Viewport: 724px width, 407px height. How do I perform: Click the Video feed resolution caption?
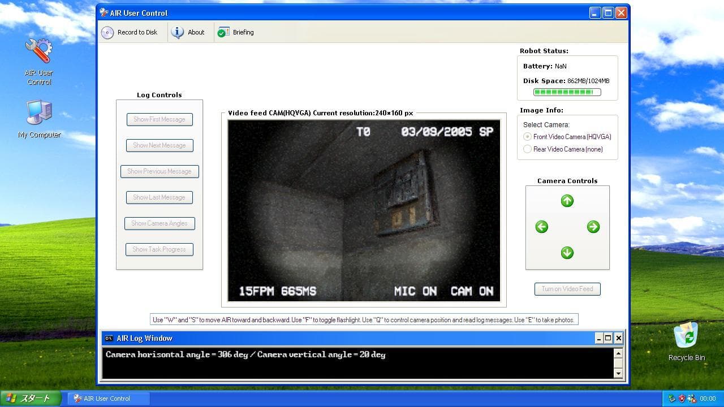tap(320, 113)
